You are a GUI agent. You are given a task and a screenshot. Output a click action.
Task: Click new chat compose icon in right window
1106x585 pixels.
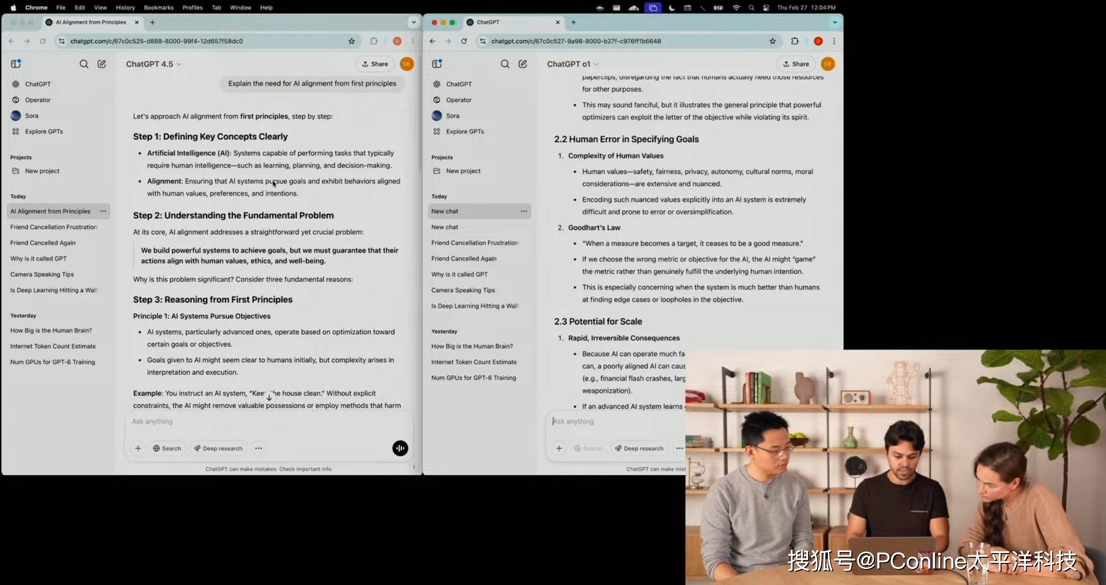[522, 64]
